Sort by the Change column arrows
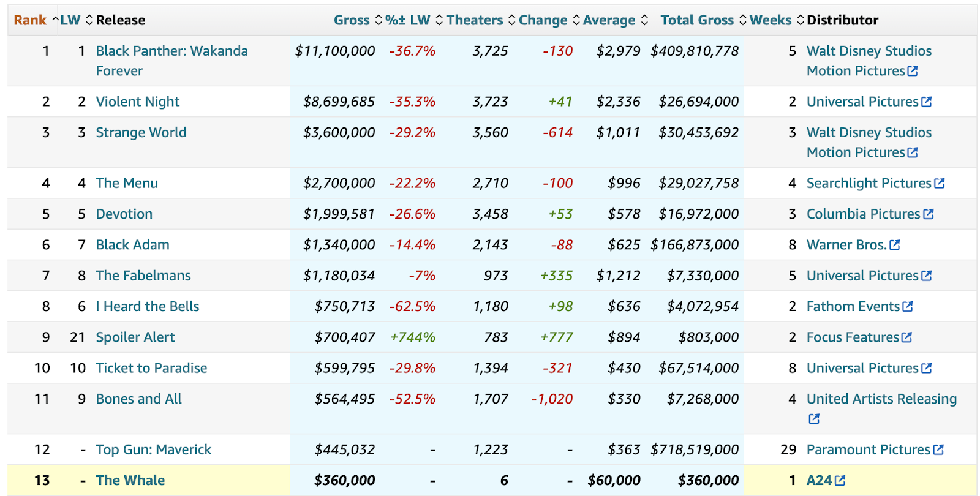The height and width of the screenshot is (496, 980). click(576, 20)
